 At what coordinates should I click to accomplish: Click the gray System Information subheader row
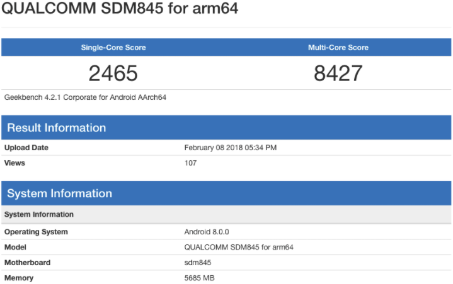click(x=226, y=214)
